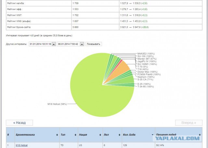
Task: Sort by Тип column header
Action: pyautogui.click(x=69, y=135)
